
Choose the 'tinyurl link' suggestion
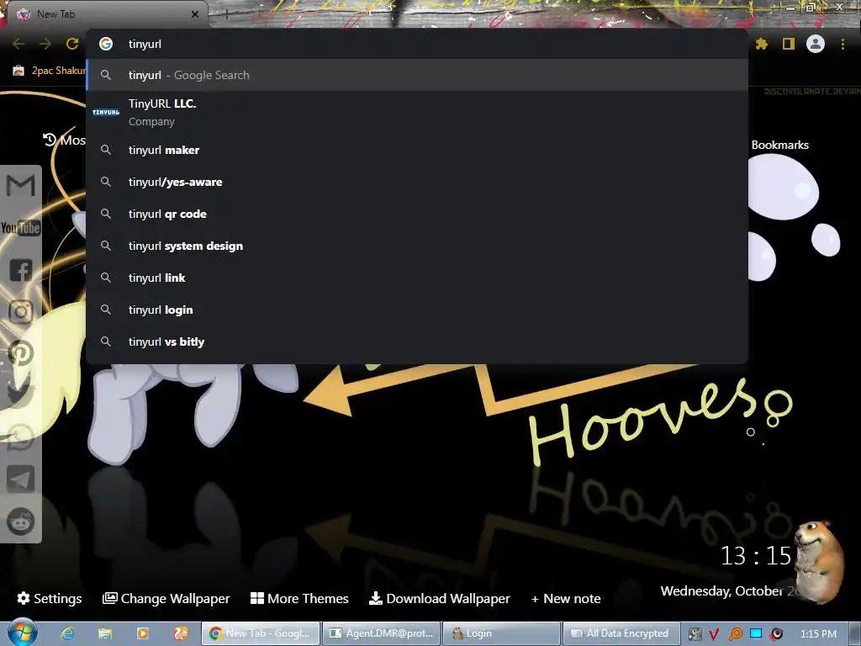coord(417,278)
